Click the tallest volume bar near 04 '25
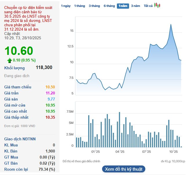 [119, 129]
